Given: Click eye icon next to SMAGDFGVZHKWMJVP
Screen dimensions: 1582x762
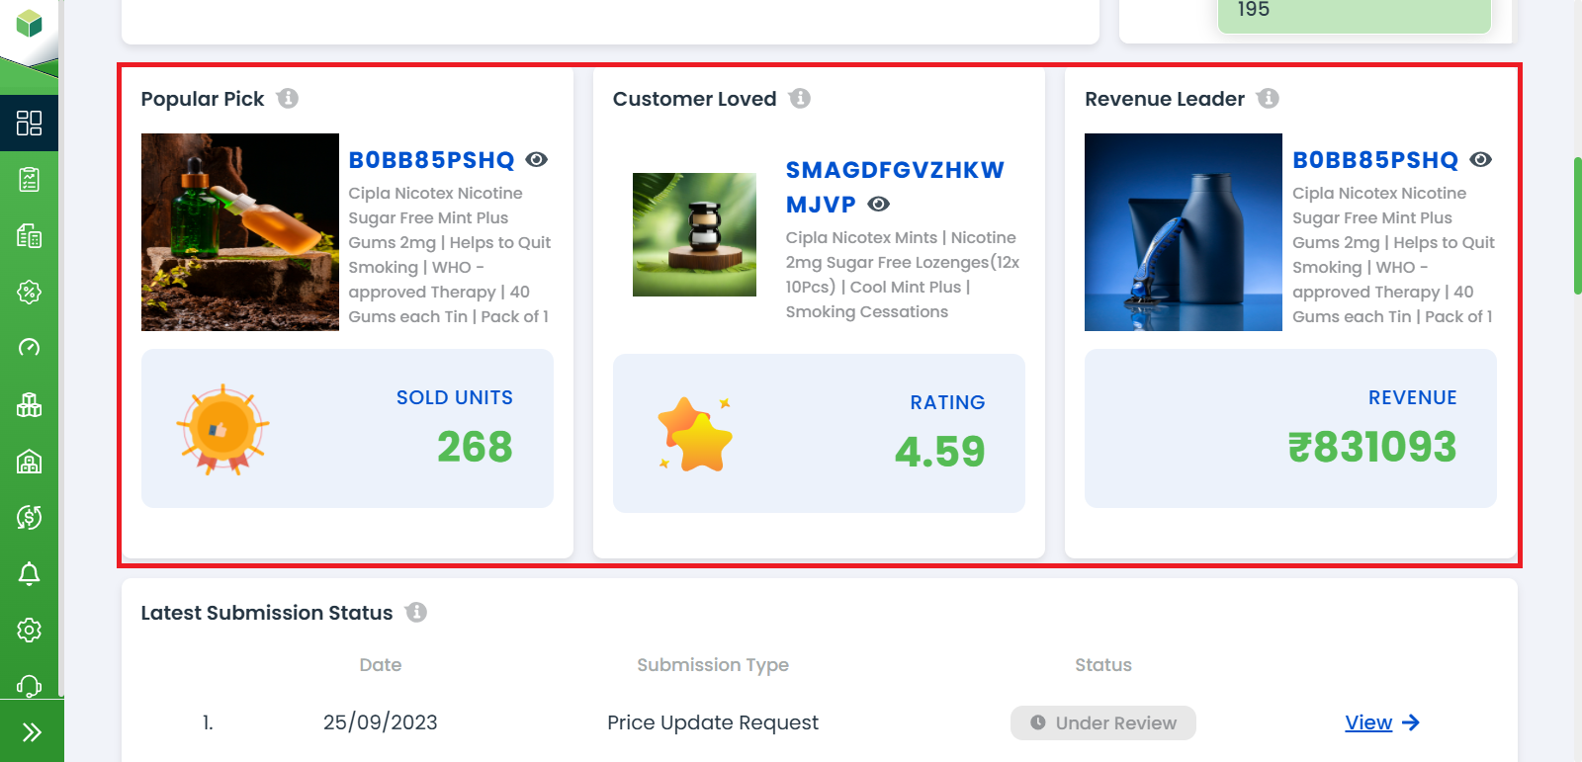Looking at the screenshot, I should point(879,205).
